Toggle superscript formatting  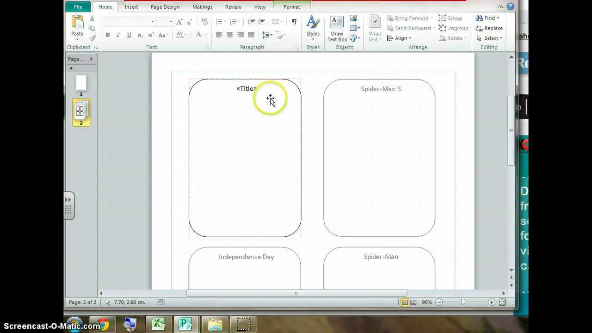point(151,35)
